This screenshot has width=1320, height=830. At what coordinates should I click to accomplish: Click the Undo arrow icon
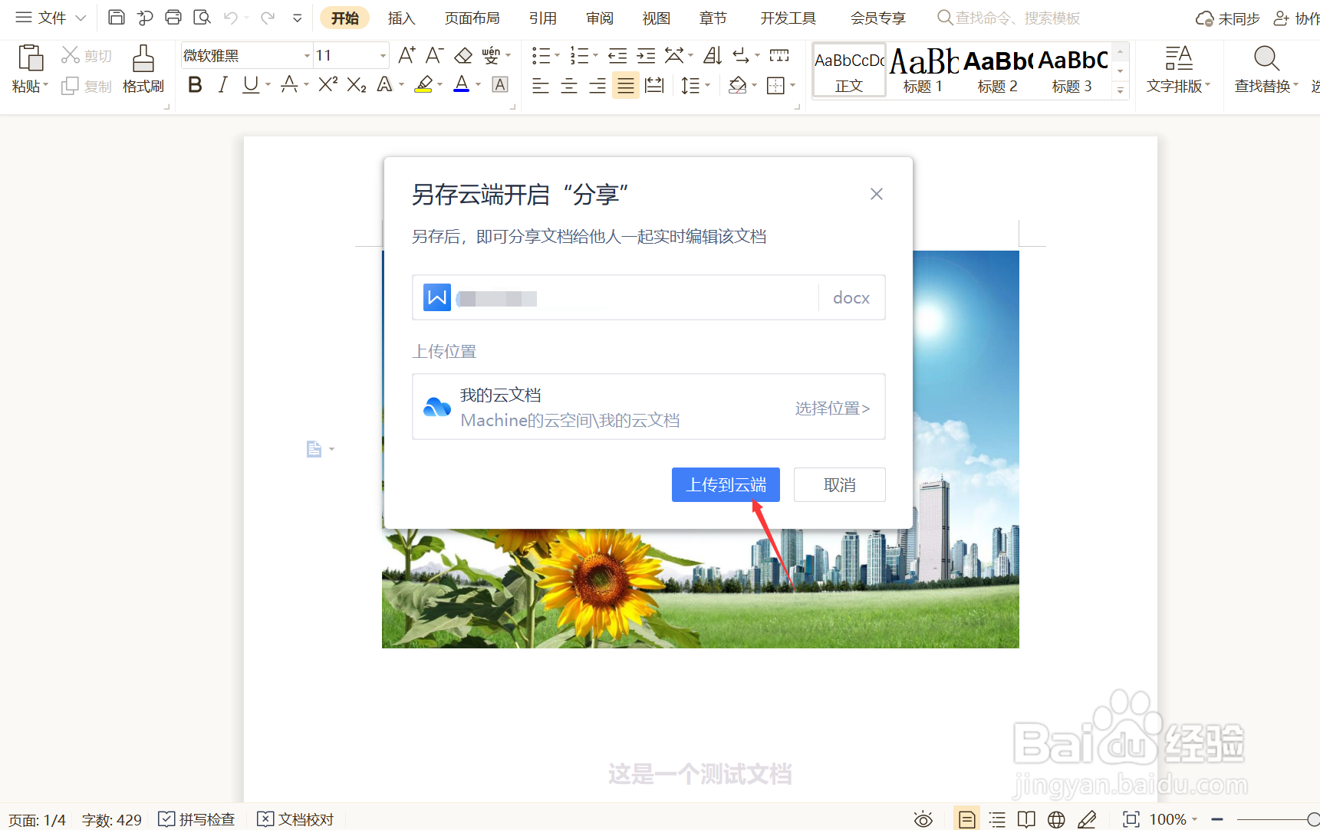tap(230, 17)
